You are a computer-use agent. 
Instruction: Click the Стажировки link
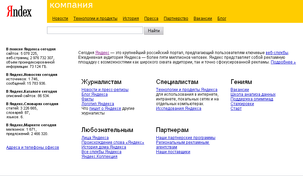(x=242, y=104)
